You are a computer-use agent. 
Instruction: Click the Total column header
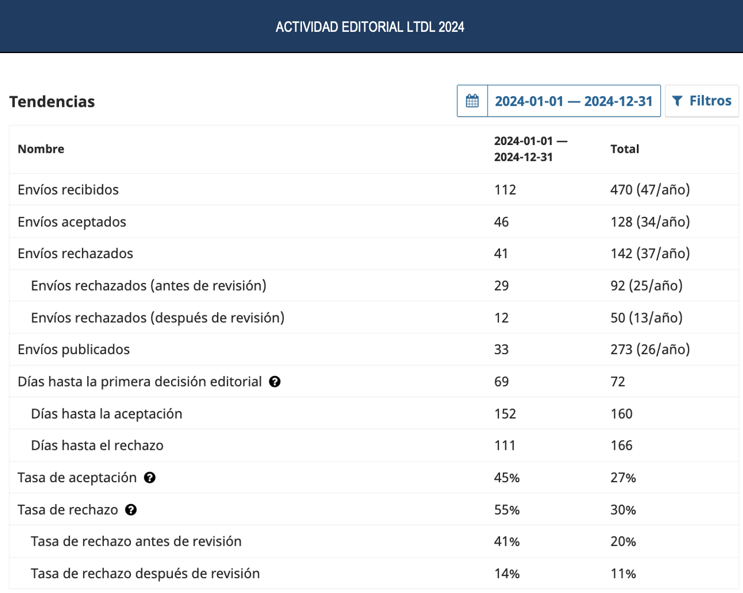click(x=624, y=149)
